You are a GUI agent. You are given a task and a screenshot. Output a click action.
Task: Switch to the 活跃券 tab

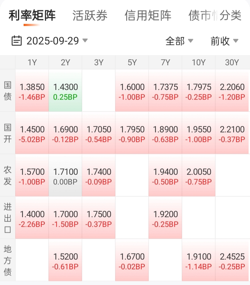[x=90, y=15]
